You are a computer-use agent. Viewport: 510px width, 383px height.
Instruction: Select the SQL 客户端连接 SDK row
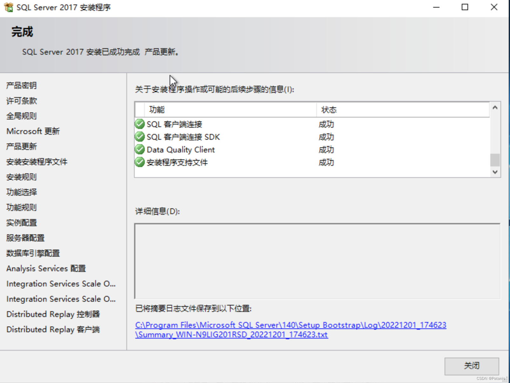[312, 137]
